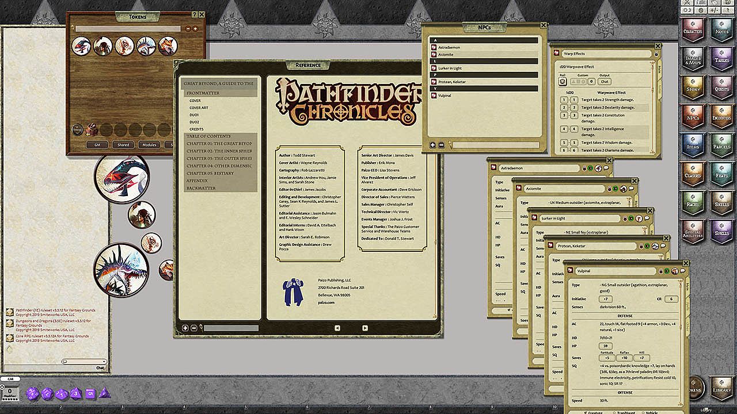Click the delete entry button in NPCs window
This screenshot has height=414, width=737.
(441, 145)
